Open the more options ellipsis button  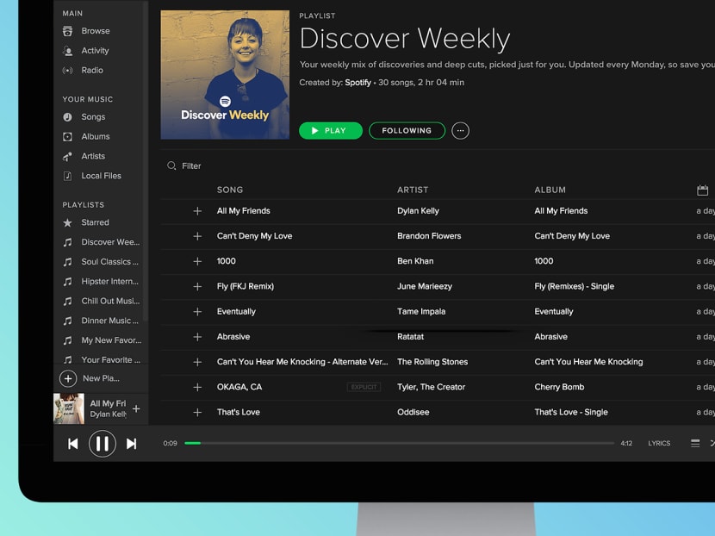pos(460,130)
